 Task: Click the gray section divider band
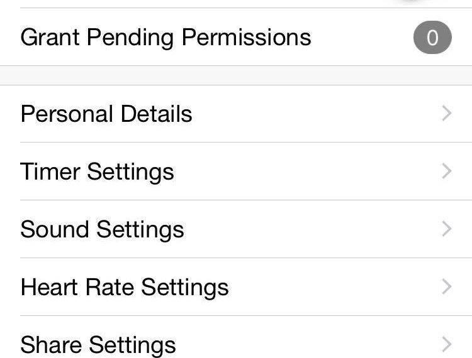tap(236, 75)
